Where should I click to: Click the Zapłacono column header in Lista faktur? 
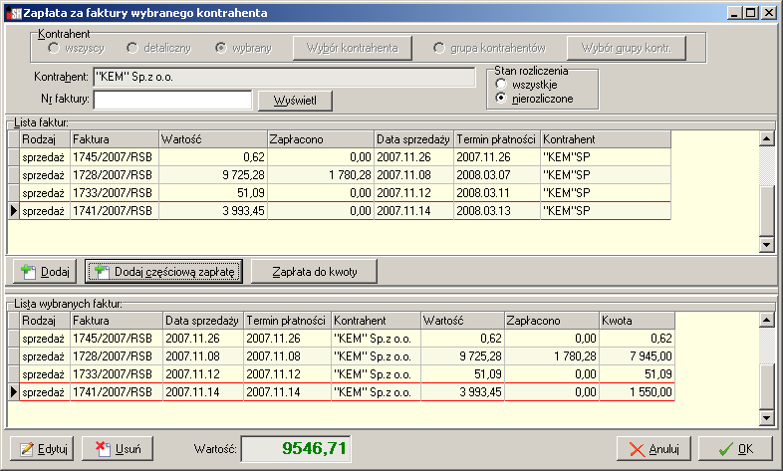click(321, 139)
